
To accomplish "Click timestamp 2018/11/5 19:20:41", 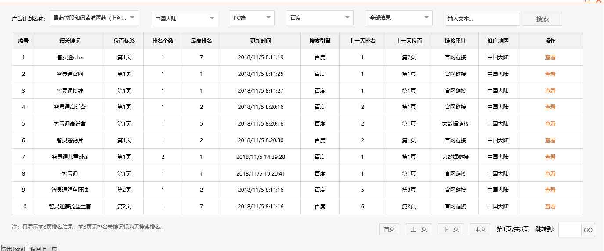I will pyautogui.click(x=261, y=174).
